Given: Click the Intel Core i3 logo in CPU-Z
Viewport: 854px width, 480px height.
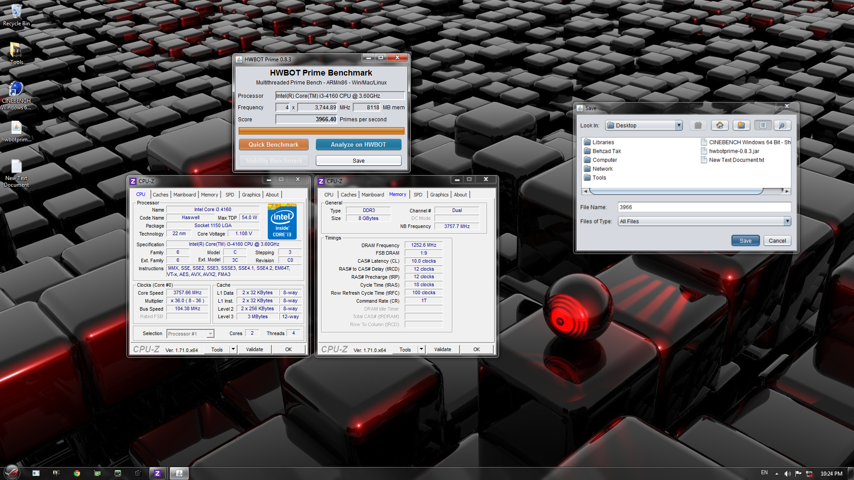Looking at the screenshot, I should pos(282,221).
